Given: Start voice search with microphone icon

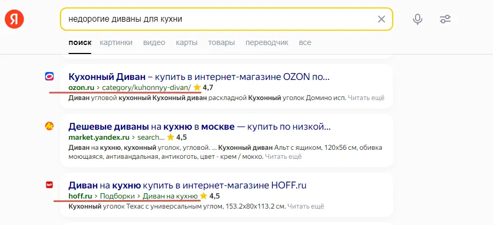Looking at the screenshot, I should [x=418, y=19].
